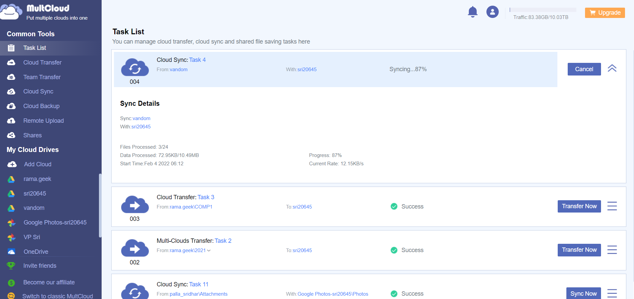Click Transfer Now for Task 2

pyautogui.click(x=579, y=250)
